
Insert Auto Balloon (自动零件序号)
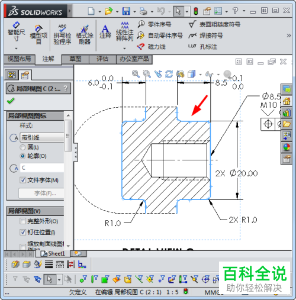click(x=160, y=36)
